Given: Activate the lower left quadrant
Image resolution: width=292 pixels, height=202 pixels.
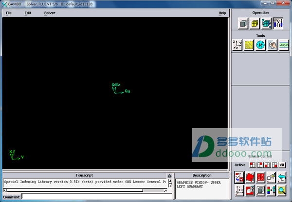Looking at the screenshot, I should pyautogui.click(x=267, y=165).
